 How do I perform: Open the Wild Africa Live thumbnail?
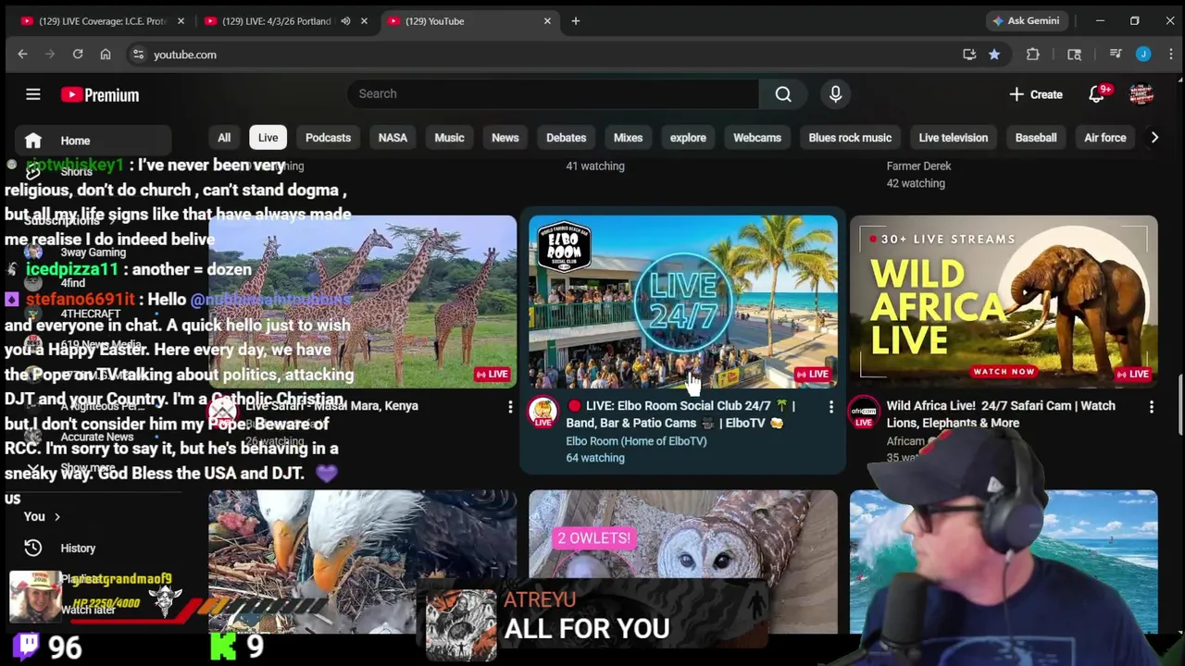tap(1004, 302)
